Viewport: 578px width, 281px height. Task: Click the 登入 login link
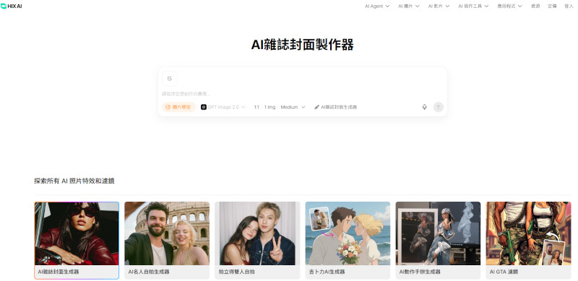[x=569, y=6]
